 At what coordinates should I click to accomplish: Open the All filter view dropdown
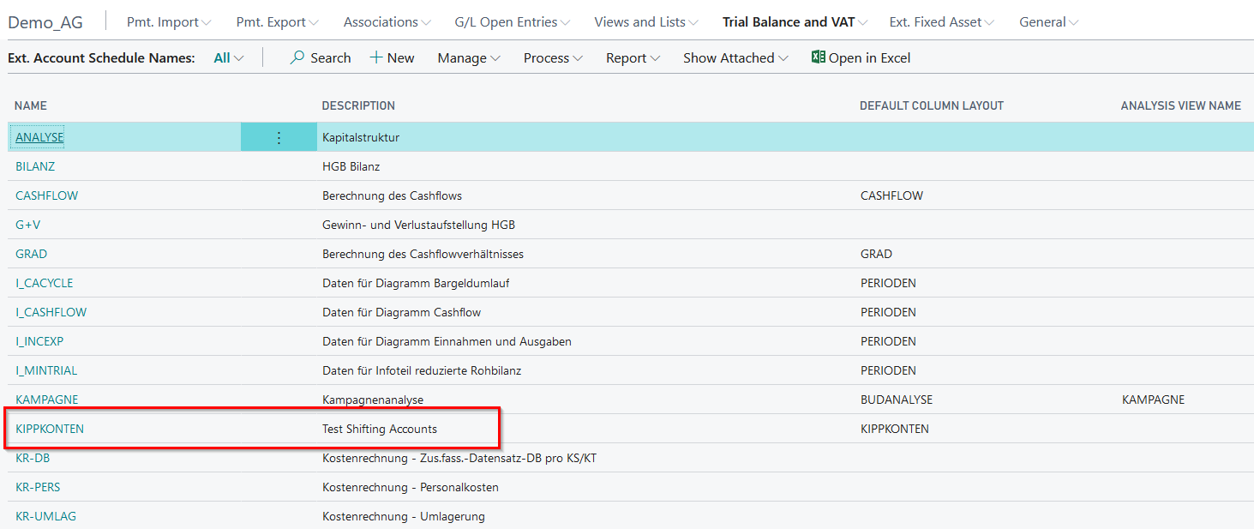coord(228,58)
